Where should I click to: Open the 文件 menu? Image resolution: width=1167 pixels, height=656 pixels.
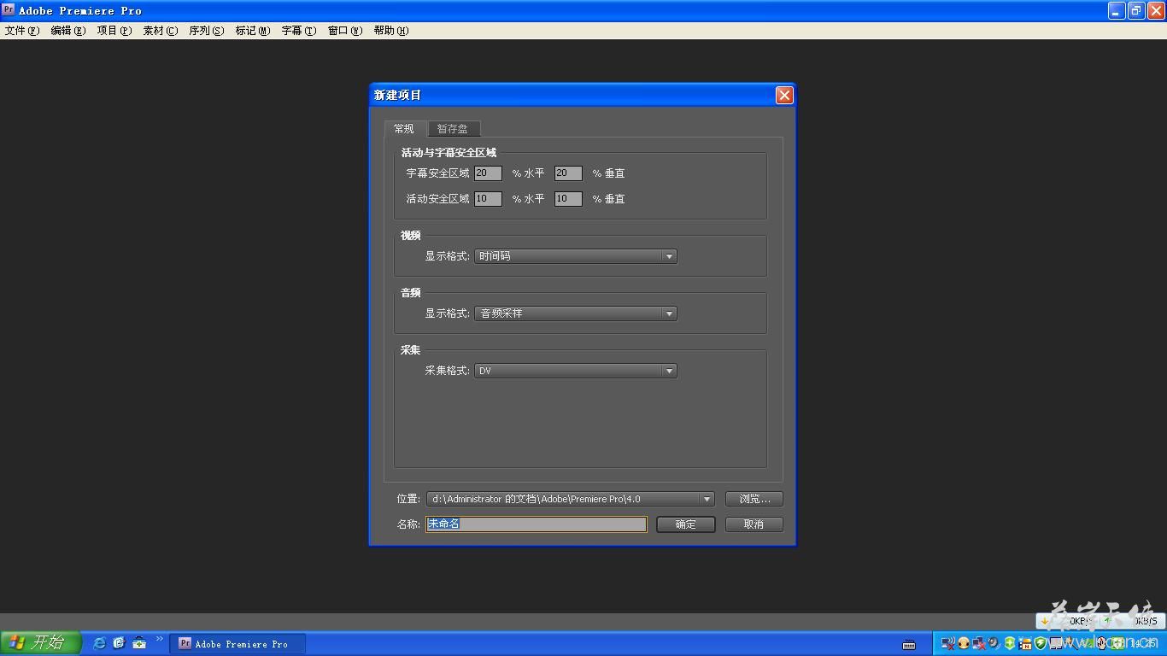(22, 31)
